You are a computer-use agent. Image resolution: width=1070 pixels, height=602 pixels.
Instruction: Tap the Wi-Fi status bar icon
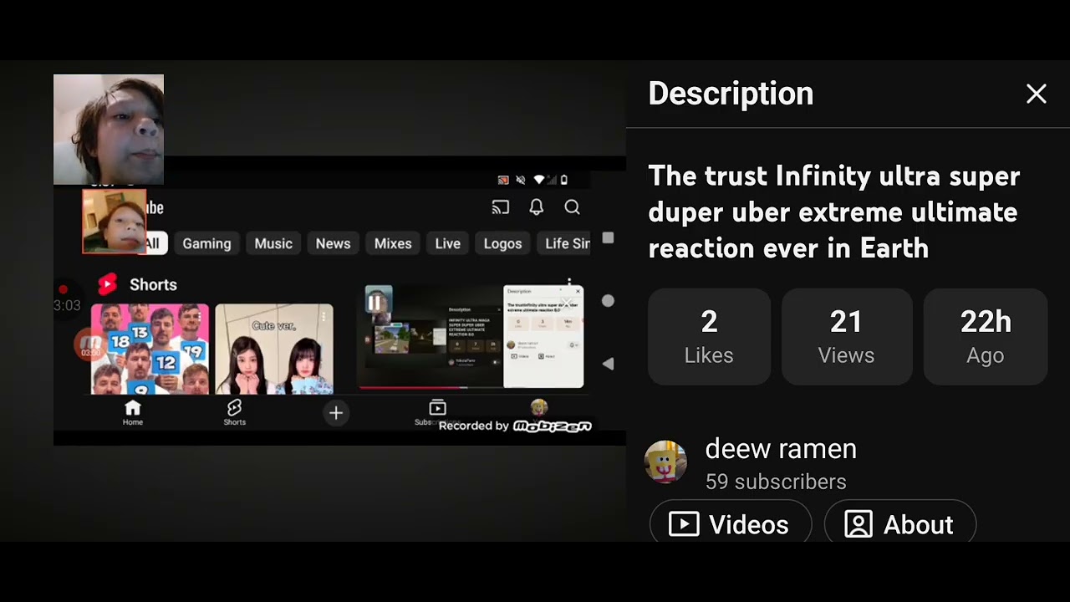(539, 180)
